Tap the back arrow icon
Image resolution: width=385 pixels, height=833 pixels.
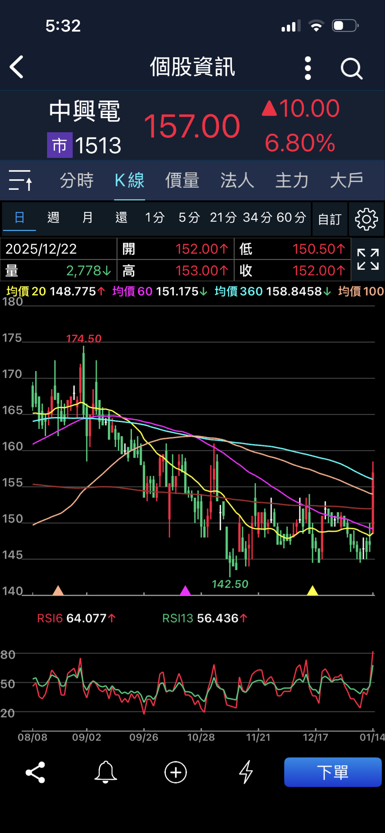click(x=17, y=67)
